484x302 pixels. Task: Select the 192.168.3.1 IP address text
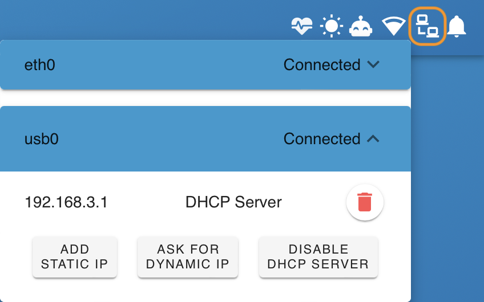pyautogui.click(x=66, y=202)
